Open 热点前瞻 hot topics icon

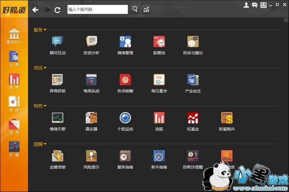point(125,80)
